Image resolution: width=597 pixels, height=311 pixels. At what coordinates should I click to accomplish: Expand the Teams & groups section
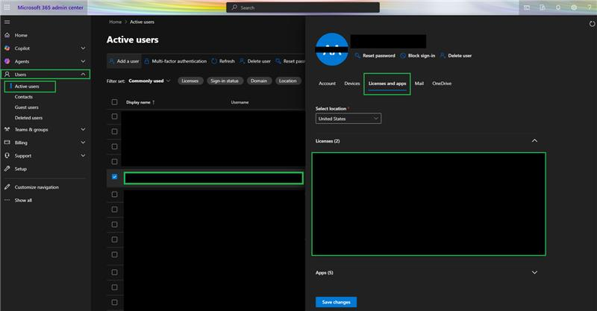83,130
